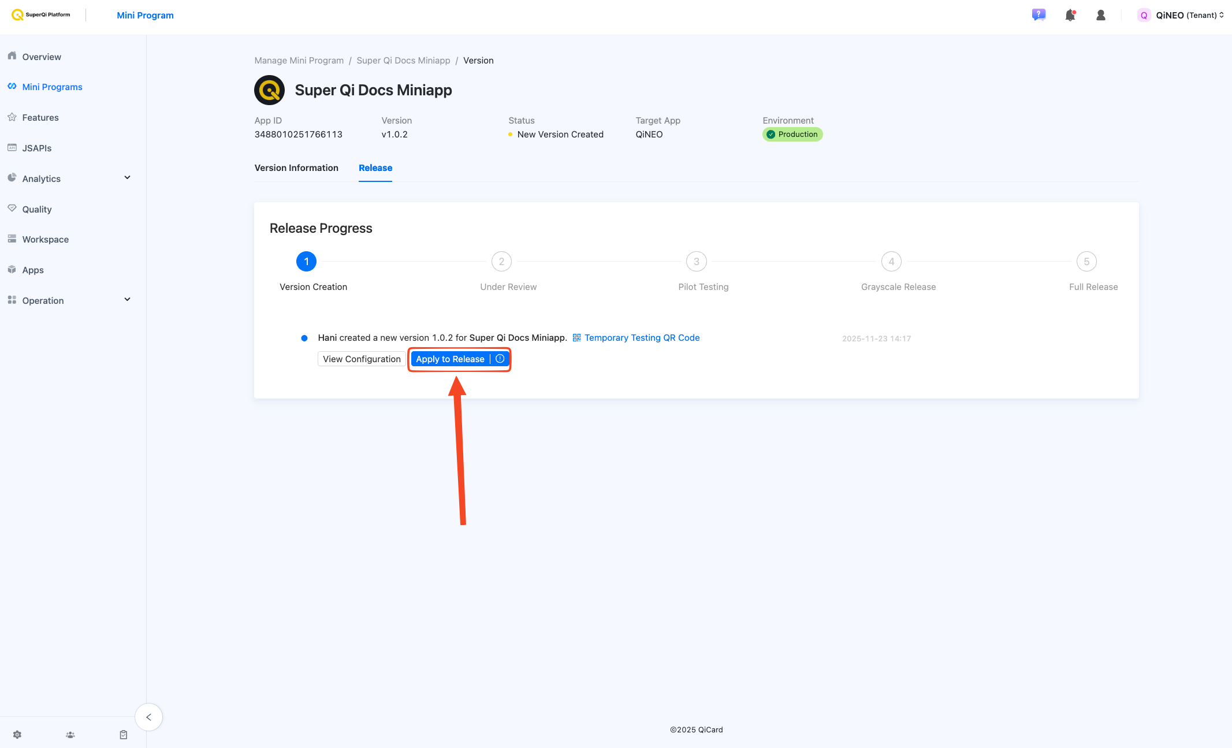This screenshot has height=748, width=1232.
Task: Click the Quality diamond icon
Action: (12, 209)
